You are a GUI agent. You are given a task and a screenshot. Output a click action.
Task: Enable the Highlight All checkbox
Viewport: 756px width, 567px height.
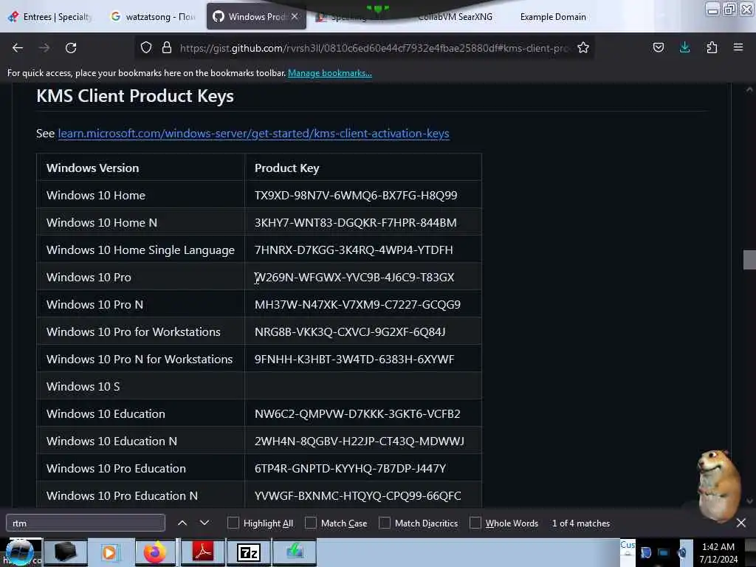coord(233,523)
